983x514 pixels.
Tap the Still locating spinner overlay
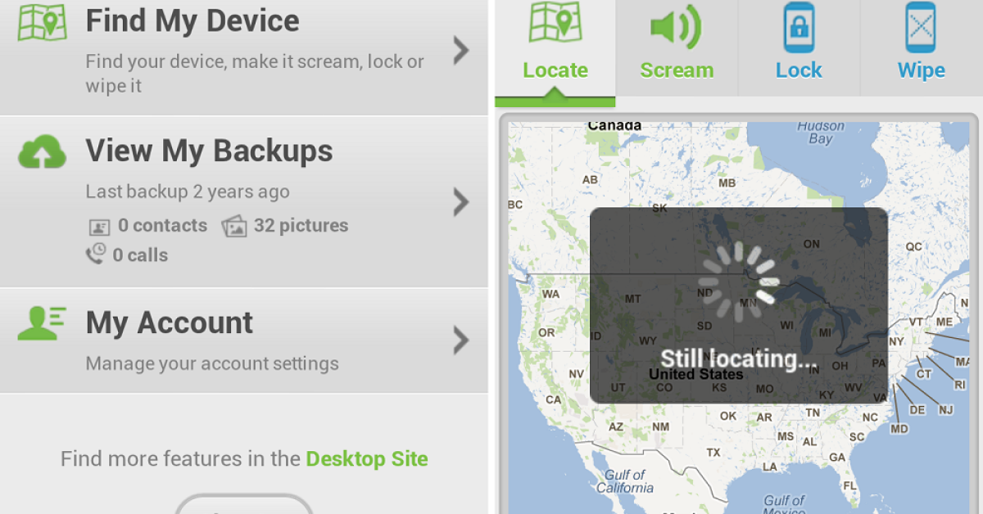point(738,305)
